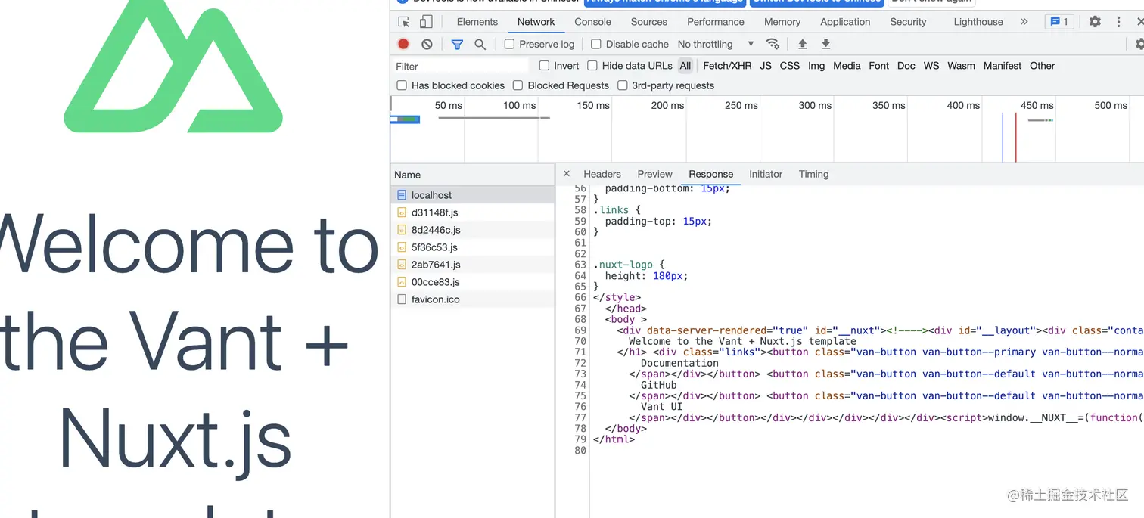Filter requests by All types
Viewport: 1144px width, 518px height.
click(x=685, y=66)
